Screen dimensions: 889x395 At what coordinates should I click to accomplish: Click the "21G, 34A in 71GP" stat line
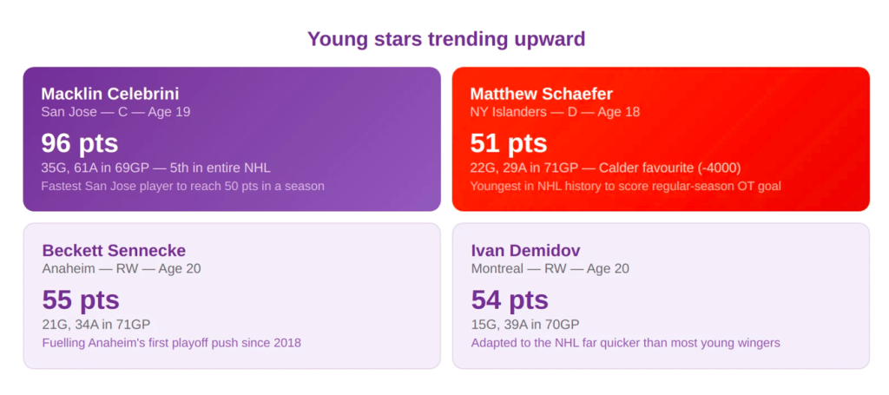[96, 324]
